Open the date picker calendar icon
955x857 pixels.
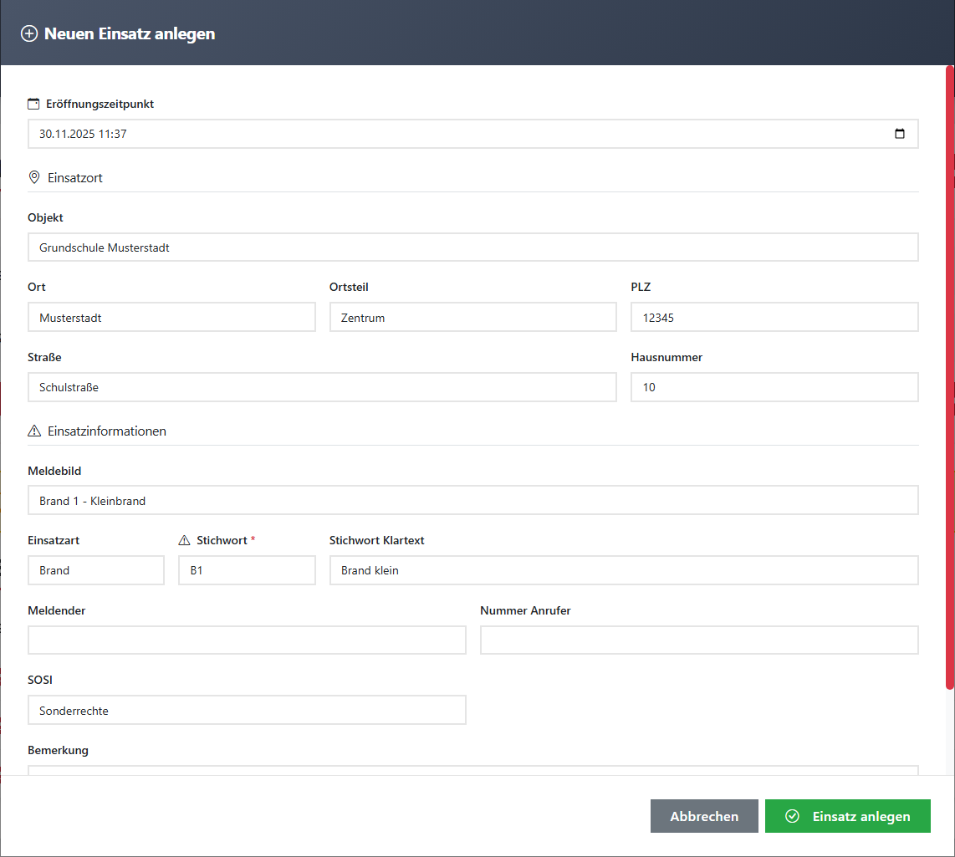click(x=900, y=134)
